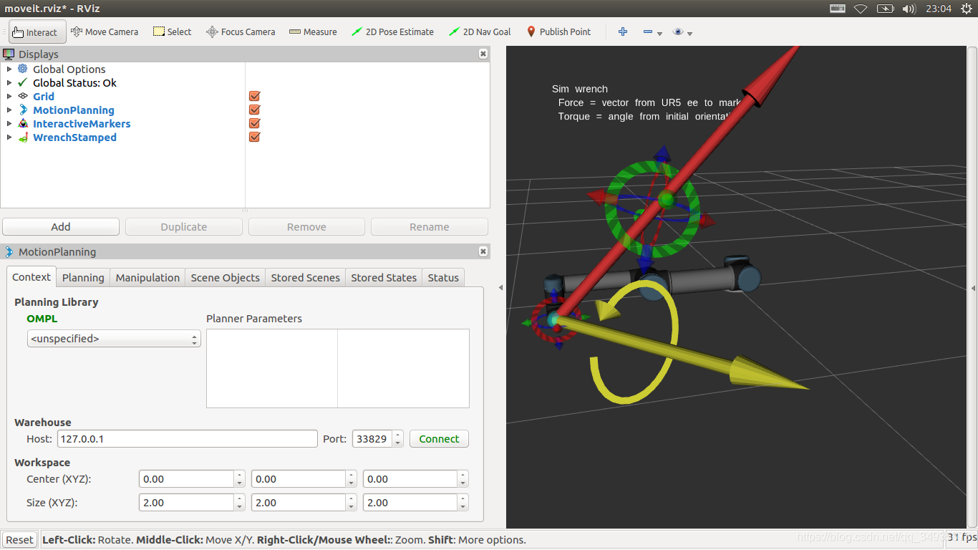Screen dimensions: 978x550
Task: Toggle the Grid display checkbox
Action: click(254, 96)
